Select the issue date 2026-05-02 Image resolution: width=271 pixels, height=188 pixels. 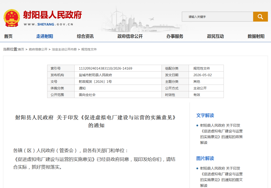(202, 75)
